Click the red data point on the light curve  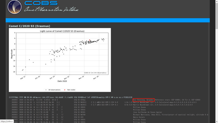tap(90, 40)
